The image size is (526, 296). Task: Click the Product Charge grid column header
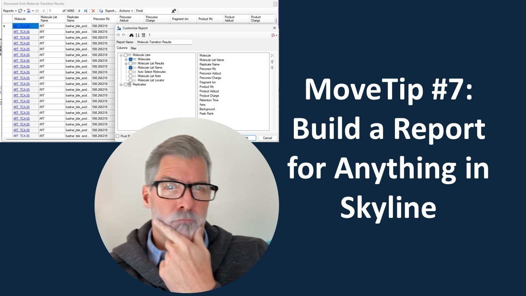pyautogui.click(x=262, y=19)
